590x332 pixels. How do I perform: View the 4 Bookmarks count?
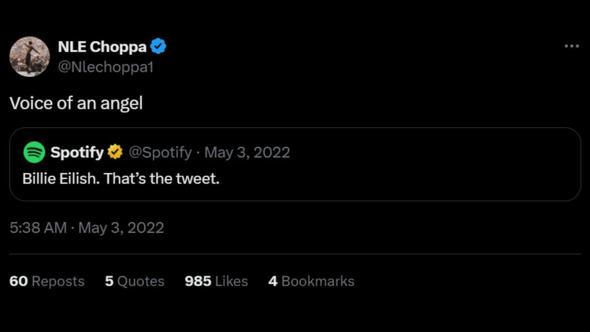pos(311,281)
